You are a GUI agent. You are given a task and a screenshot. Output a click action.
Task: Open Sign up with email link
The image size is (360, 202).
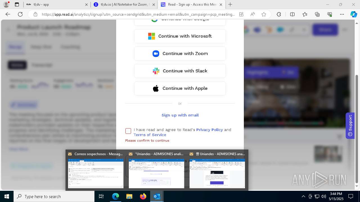click(180, 115)
